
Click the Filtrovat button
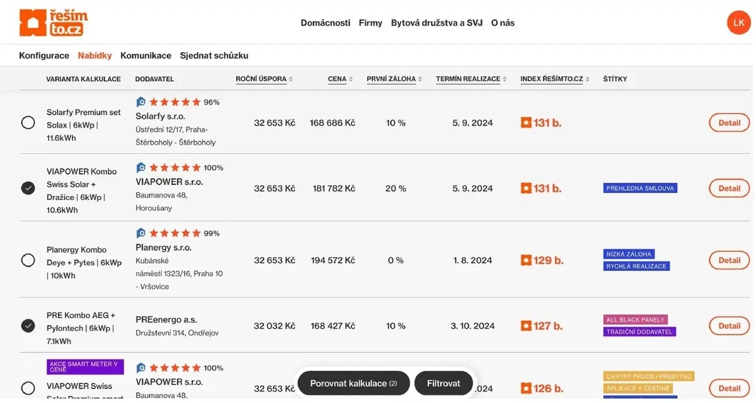(444, 383)
